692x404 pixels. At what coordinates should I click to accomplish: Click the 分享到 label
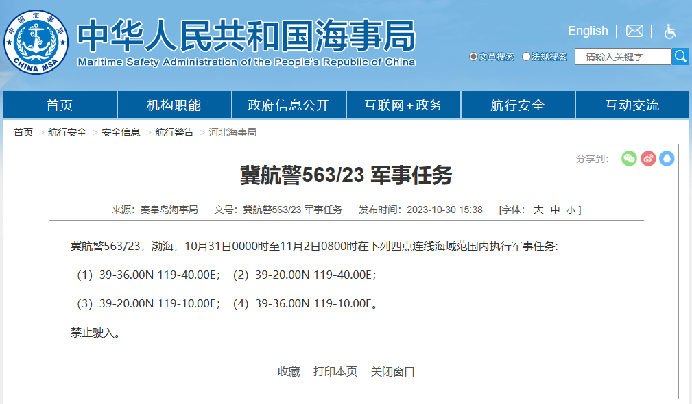click(593, 159)
